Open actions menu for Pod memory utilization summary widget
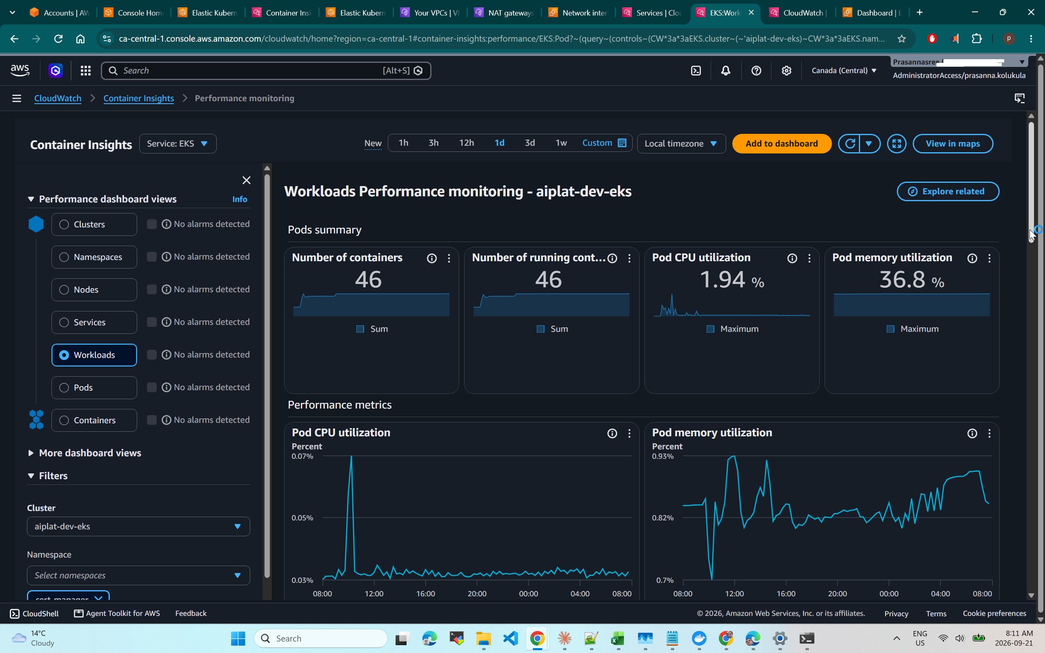The image size is (1045, 653). pos(989,258)
